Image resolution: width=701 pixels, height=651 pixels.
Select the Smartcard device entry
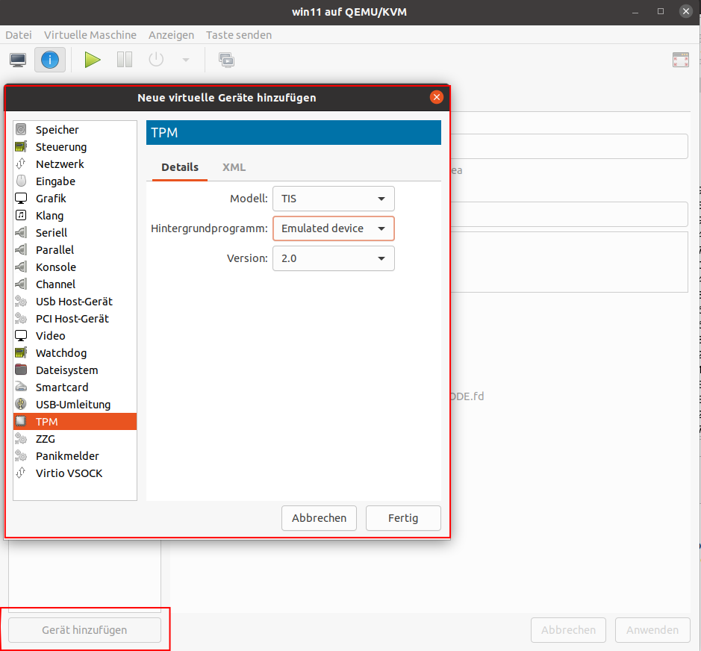click(61, 387)
